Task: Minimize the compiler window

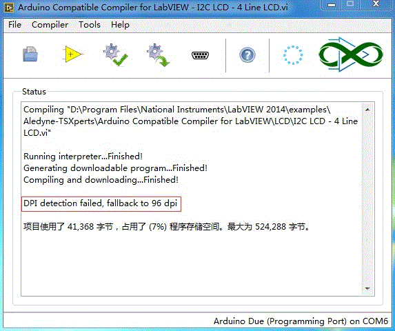Action: tap(332, 5)
